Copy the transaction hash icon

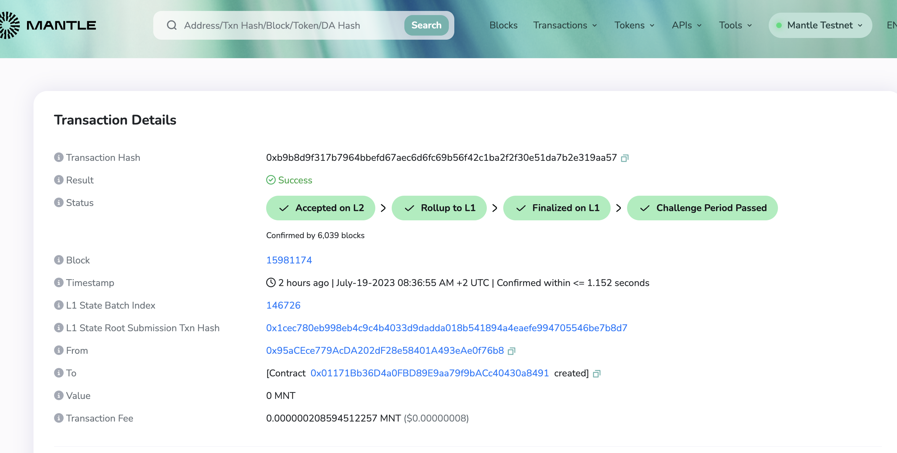(625, 158)
